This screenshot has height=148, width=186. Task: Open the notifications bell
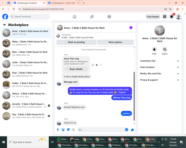pos(171,17)
